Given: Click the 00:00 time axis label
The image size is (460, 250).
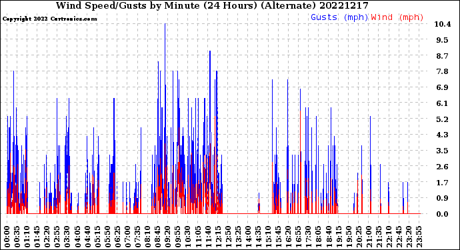Looking at the screenshot, I should (7, 237).
